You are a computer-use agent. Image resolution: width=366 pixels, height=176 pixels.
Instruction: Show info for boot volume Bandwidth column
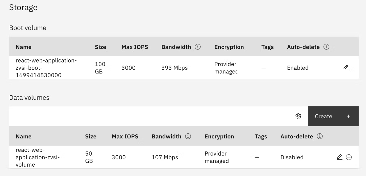click(x=198, y=47)
